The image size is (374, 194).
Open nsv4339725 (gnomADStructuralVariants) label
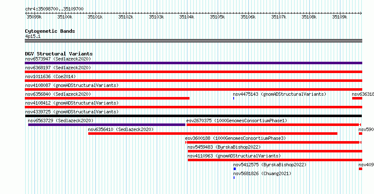[x=72, y=112]
